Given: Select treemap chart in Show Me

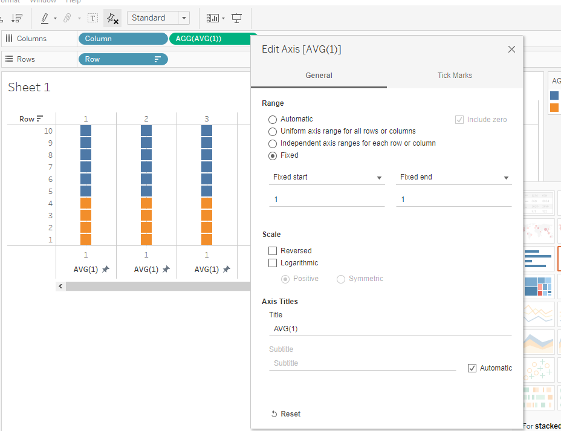Looking at the screenshot, I should tap(539, 286).
